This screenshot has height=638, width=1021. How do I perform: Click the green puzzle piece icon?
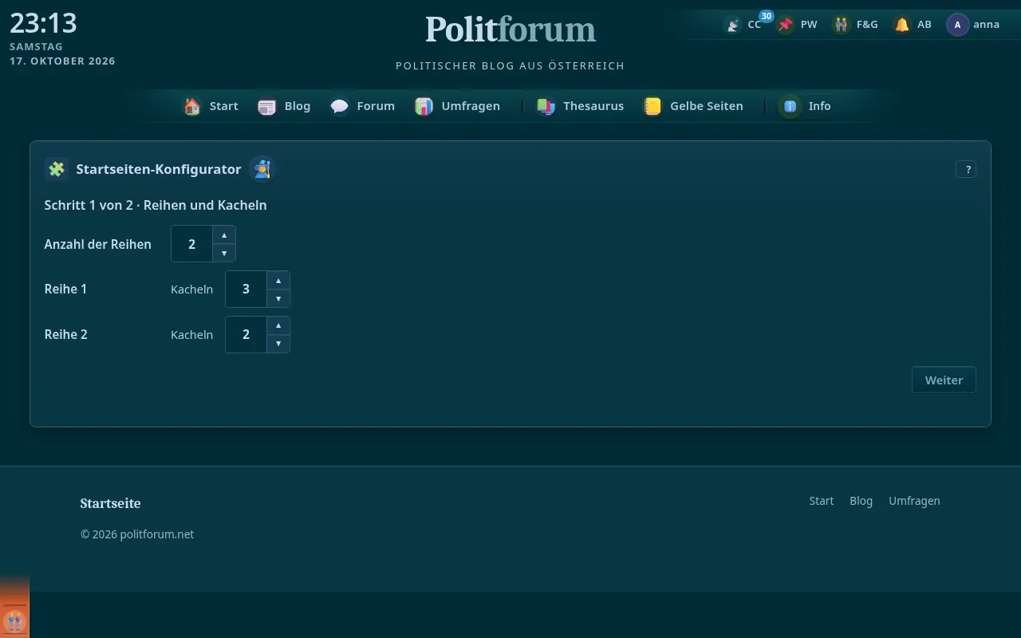tap(57, 169)
